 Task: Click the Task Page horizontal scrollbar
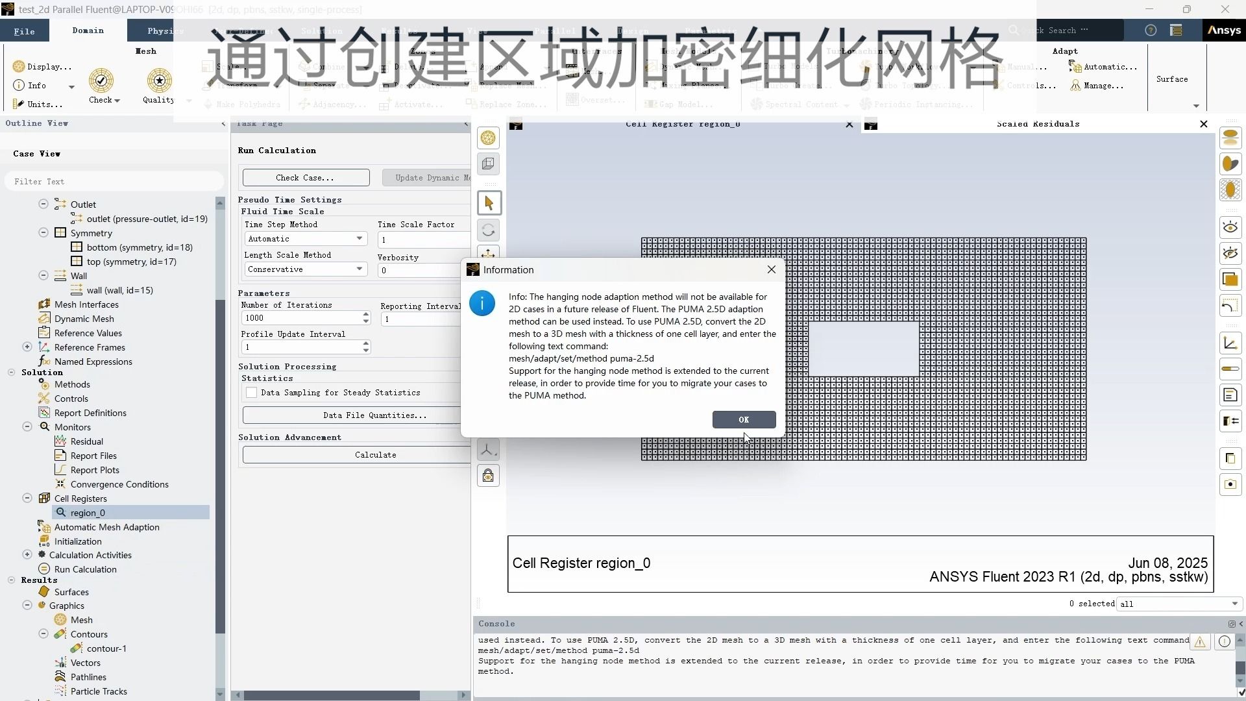[332, 695]
